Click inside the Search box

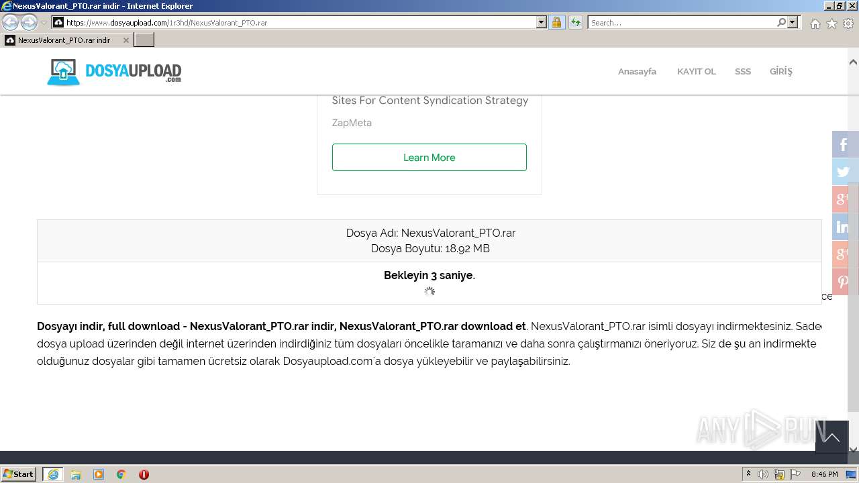682,22
